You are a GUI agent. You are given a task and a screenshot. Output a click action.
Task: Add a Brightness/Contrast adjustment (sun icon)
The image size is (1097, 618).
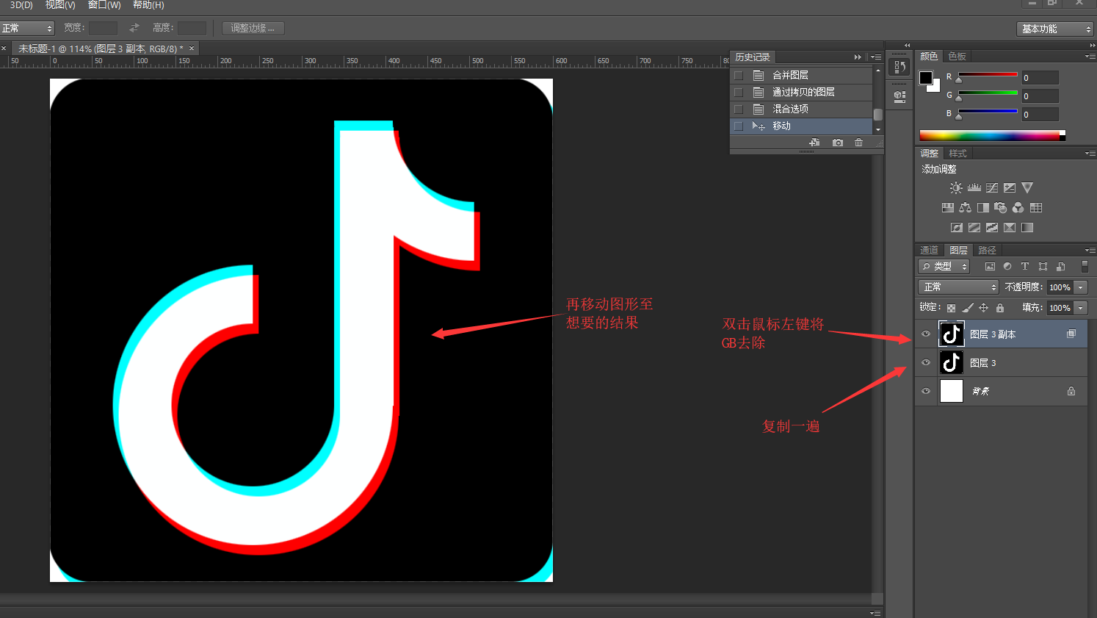tap(956, 188)
